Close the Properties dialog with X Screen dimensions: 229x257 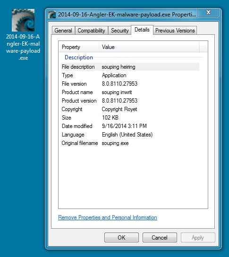click(x=208, y=12)
